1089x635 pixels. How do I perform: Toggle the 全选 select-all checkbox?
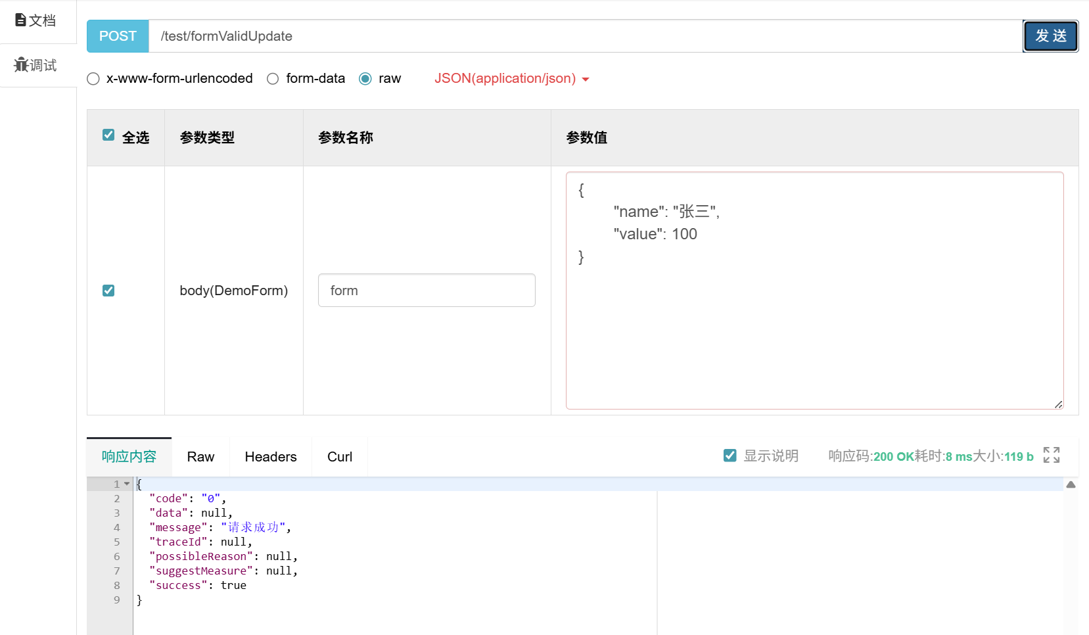click(108, 134)
